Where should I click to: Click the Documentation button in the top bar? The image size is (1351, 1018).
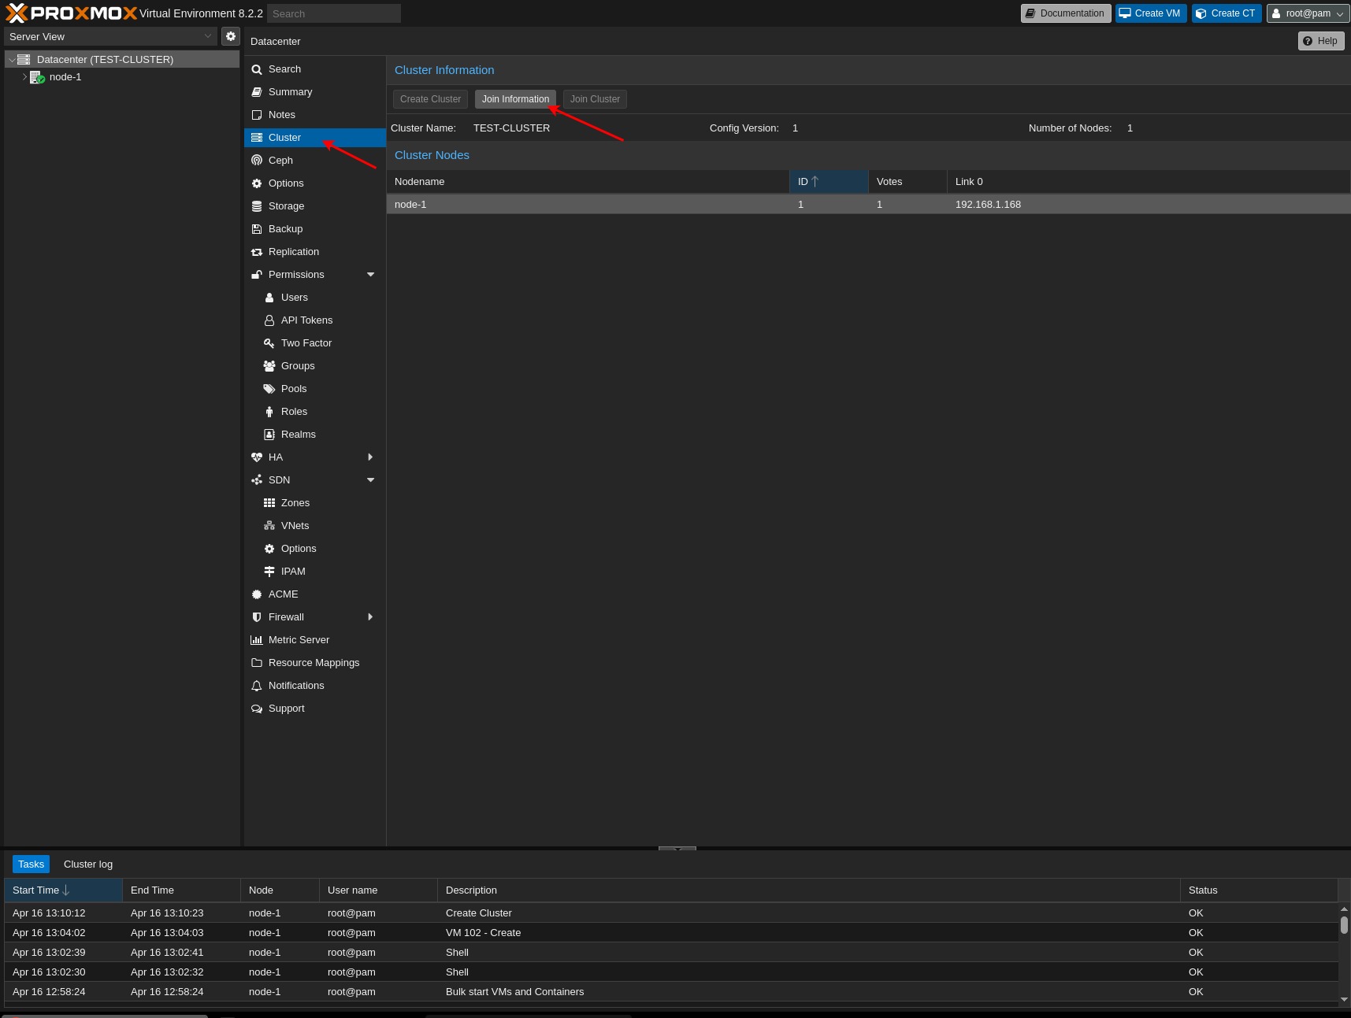pos(1065,13)
